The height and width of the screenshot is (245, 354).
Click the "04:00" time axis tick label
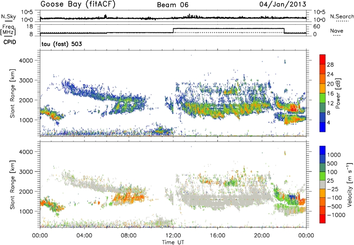84,236
